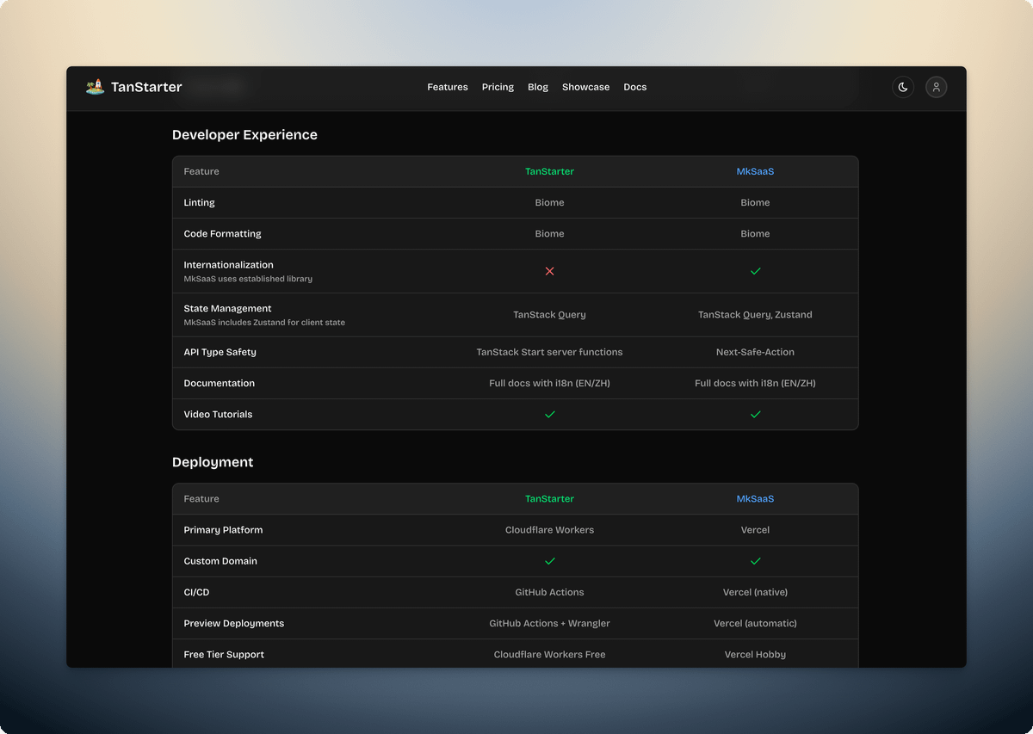The height and width of the screenshot is (734, 1033).
Task: Click blue MkSaaS header in Deployment table
Action: click(756, 499)
